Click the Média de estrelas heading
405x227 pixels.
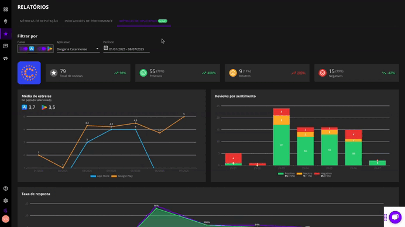36,96
